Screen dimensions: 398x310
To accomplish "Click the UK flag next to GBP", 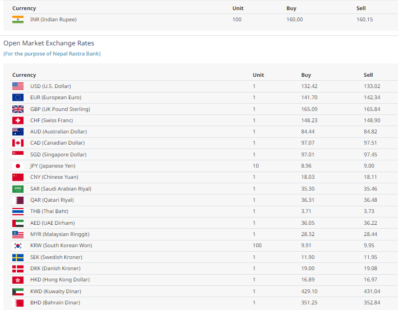I will [x=18, y=109].
